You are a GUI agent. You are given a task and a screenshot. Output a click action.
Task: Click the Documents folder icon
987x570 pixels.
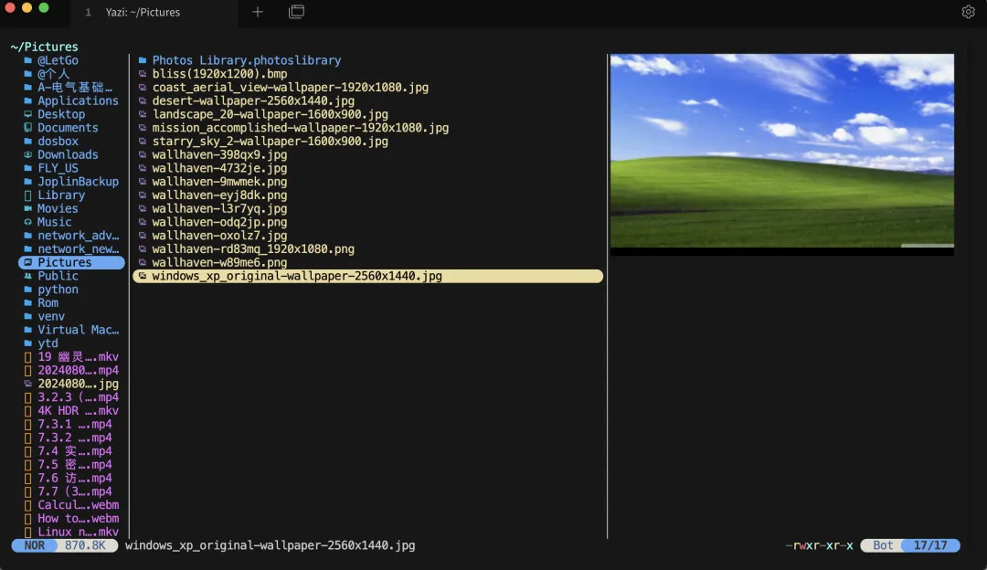pyautogui.click(x=27, y=128)
